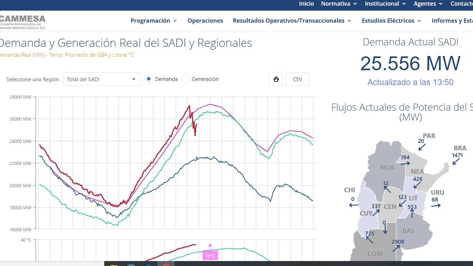Screen dimensions: 473x266
Task: Expand the Programación menu
Action: pyautogui.click(x=154, y=21)
